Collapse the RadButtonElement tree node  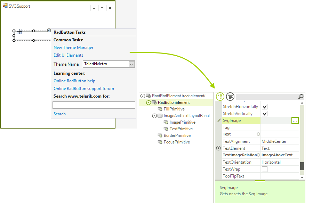[149, 102]
